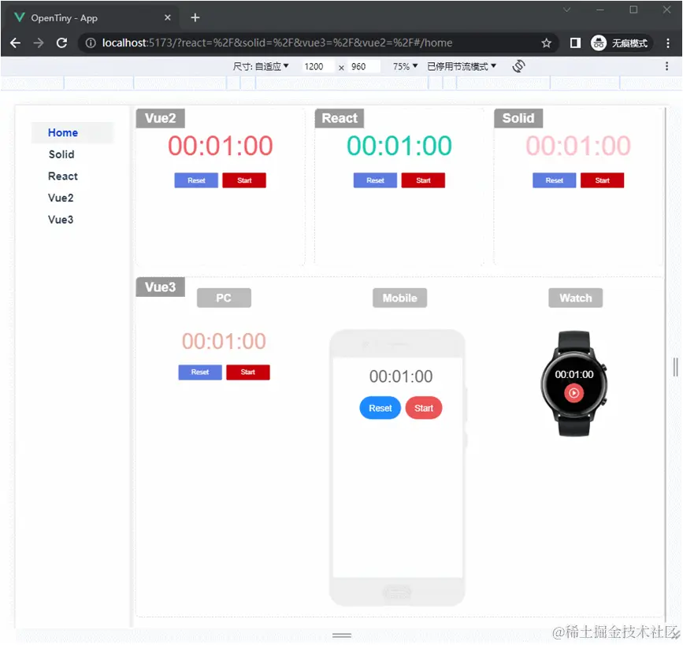
Task: Click the Vue3 PC timer display
Action: pos(224,342)
